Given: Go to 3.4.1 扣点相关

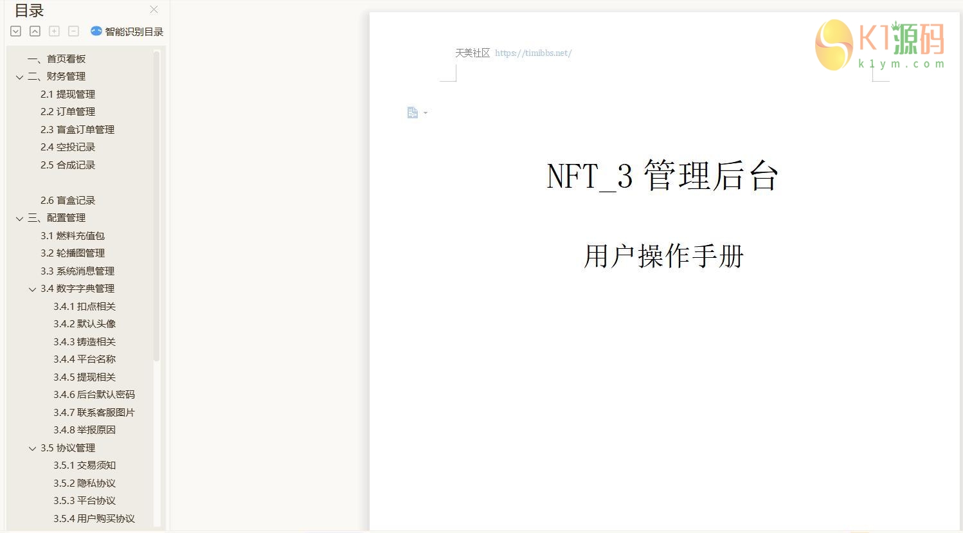Looking at the screenshot, I should (x=84, y=307).
